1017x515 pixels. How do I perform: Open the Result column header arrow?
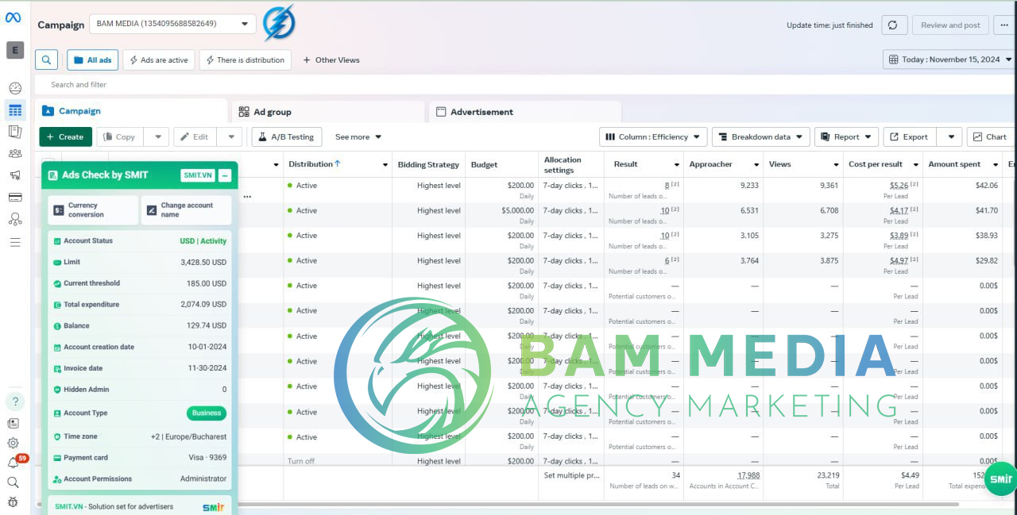pyautogui.click(x=677, y=165)
